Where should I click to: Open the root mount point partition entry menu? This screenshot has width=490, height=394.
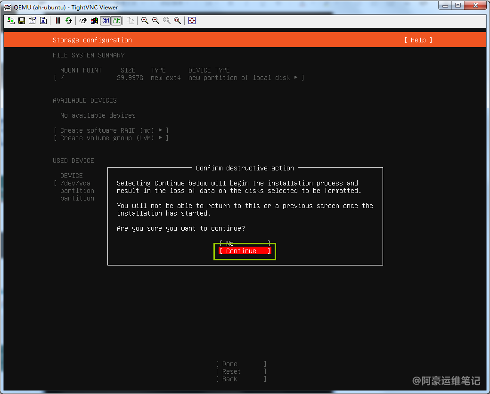(x=179, y=78)
